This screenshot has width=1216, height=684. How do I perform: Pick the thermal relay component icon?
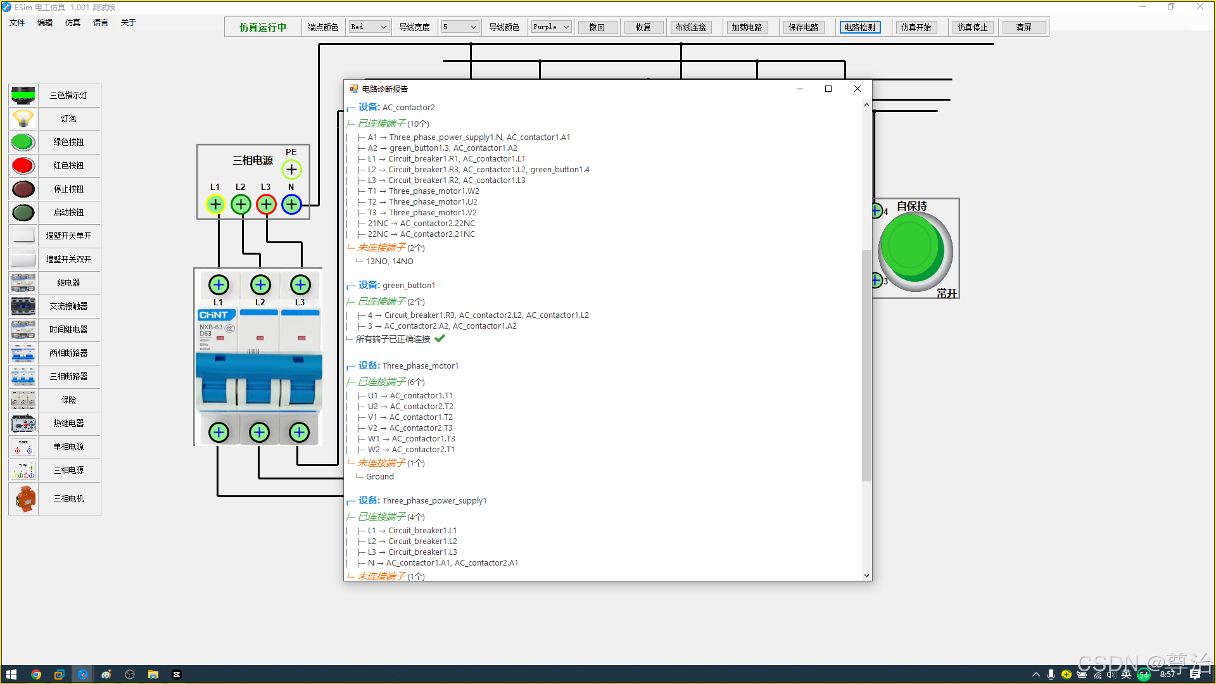tap(23, 423)
